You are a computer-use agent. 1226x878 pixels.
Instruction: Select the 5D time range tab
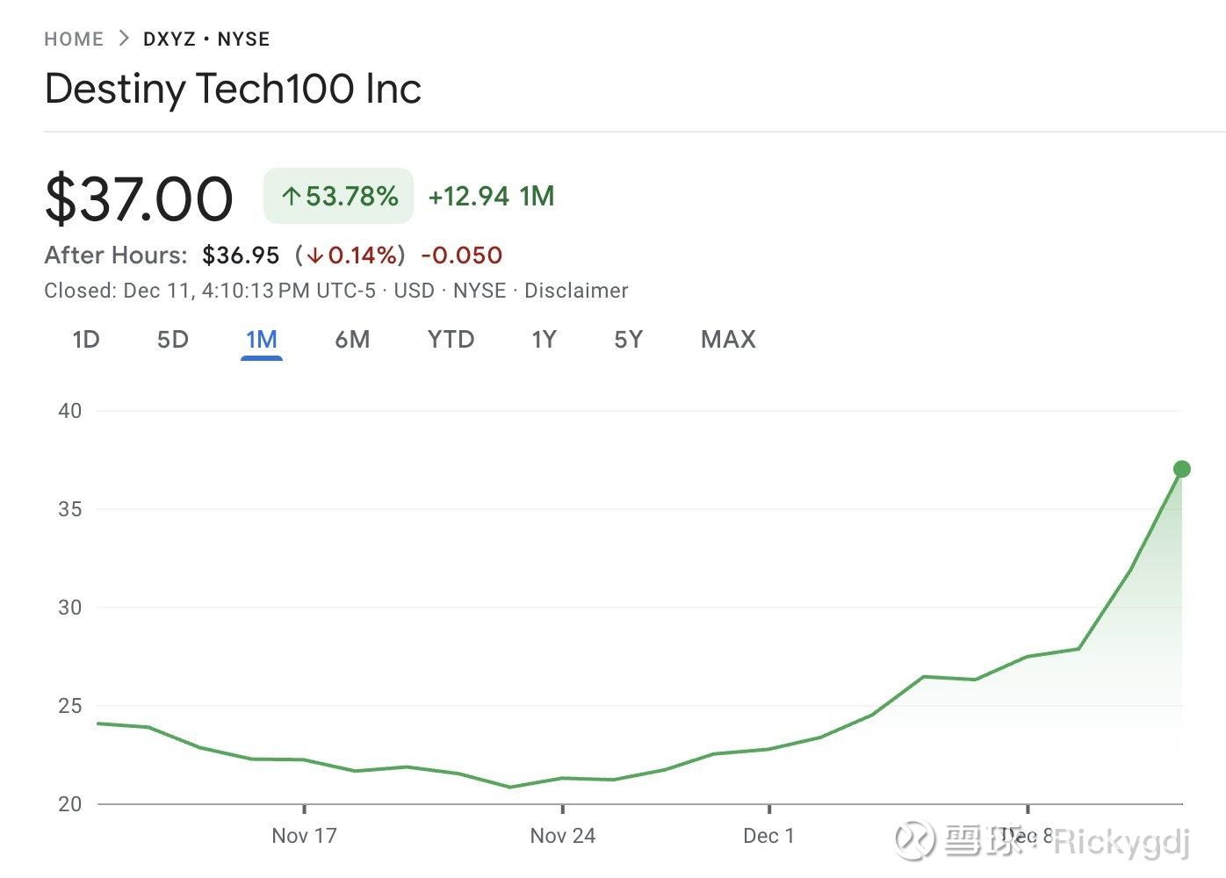173,340
